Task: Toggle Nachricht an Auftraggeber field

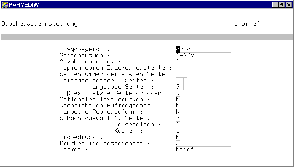Action: coord(178,106)
